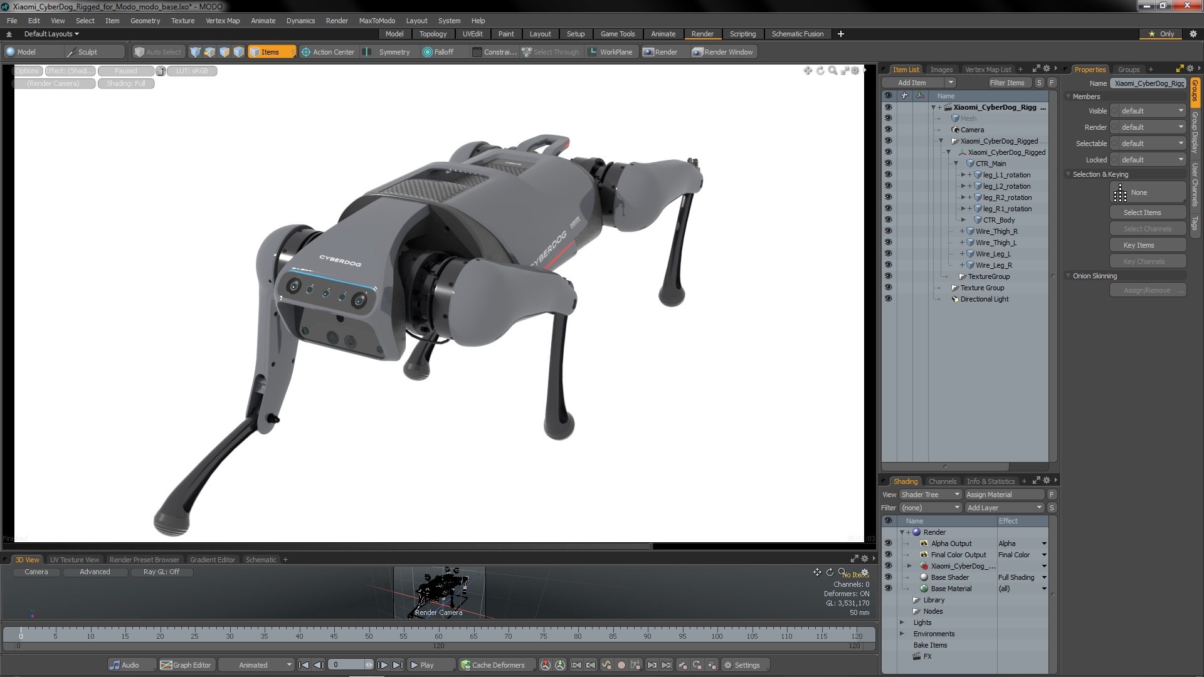Click the Only star button
Image resolution: width=1204 pixels, height=677 pixels.
[x=1161, y=34]
